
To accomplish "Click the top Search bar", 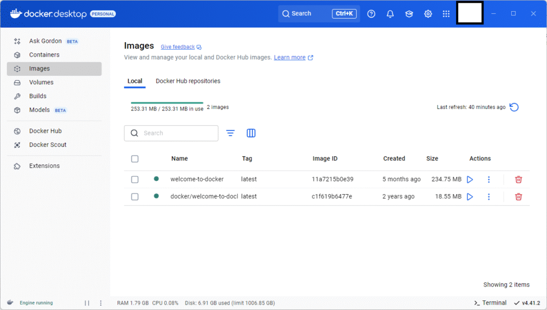I will click(x=319, y=13).
